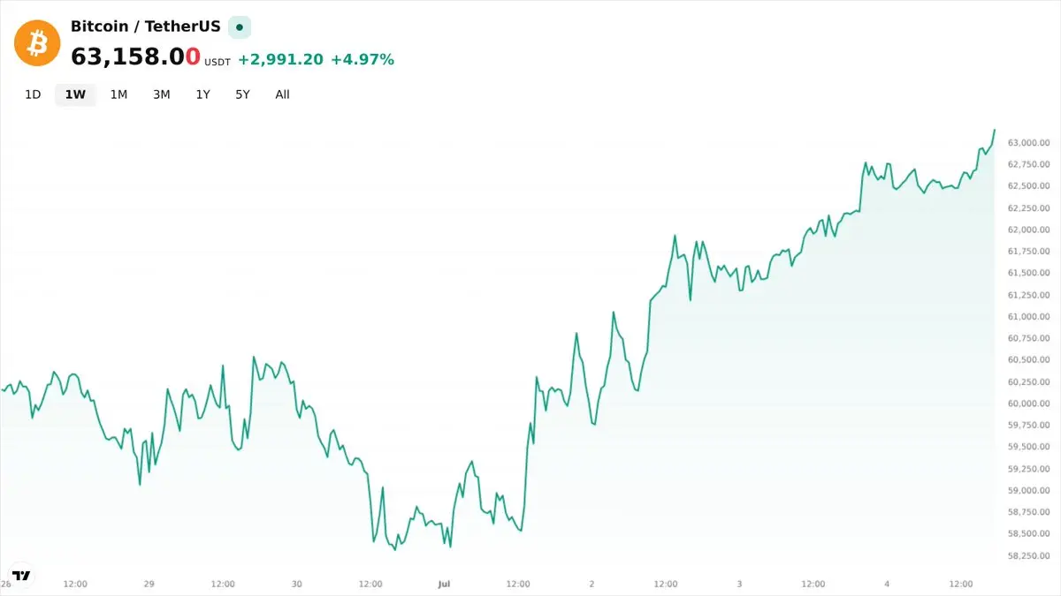View All-time price range

(x=282, y=94)
